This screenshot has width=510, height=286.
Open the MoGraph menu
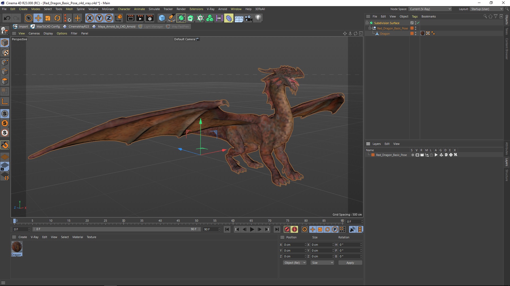click(108, 9)
